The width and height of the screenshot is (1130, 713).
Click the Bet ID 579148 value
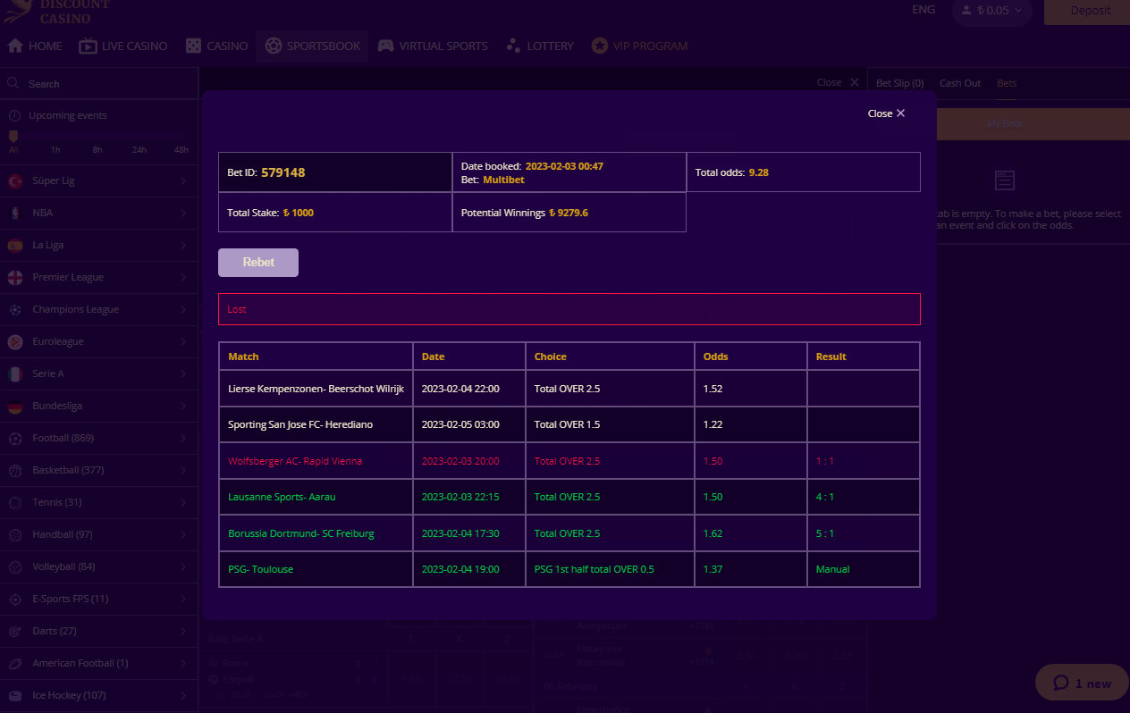(x=283, y=172)
